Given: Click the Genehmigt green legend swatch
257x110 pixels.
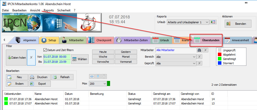Looking at the screenshot, I should [219, 59].
